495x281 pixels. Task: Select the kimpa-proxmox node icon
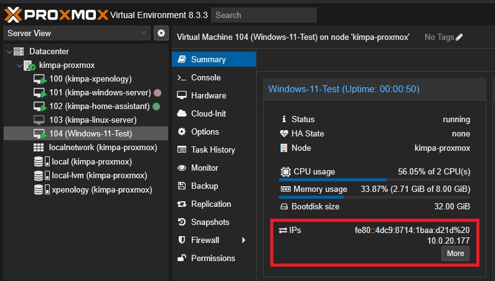tap(29, 65)
